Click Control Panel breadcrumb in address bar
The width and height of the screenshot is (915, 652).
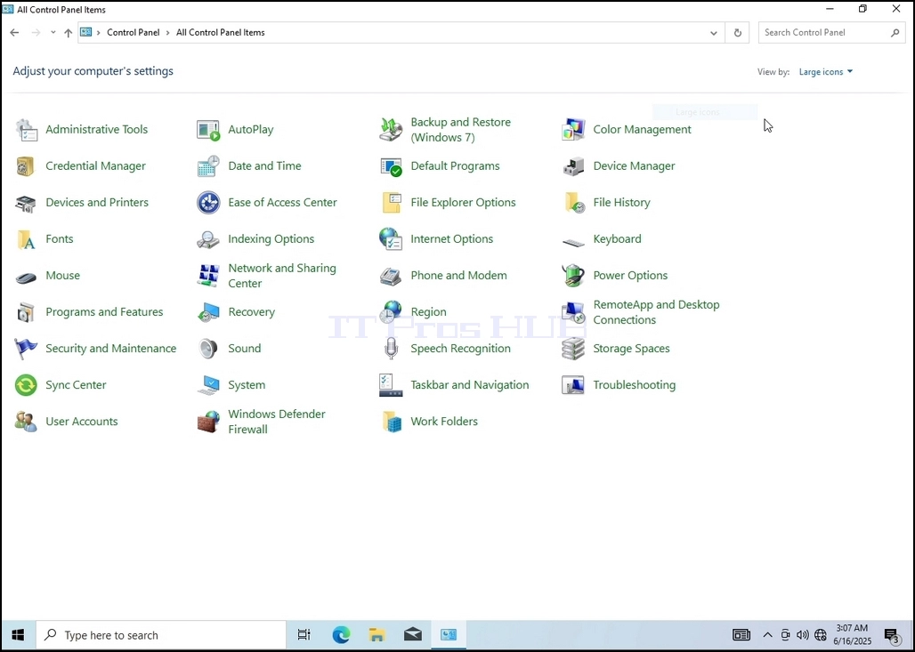(133, 33)
